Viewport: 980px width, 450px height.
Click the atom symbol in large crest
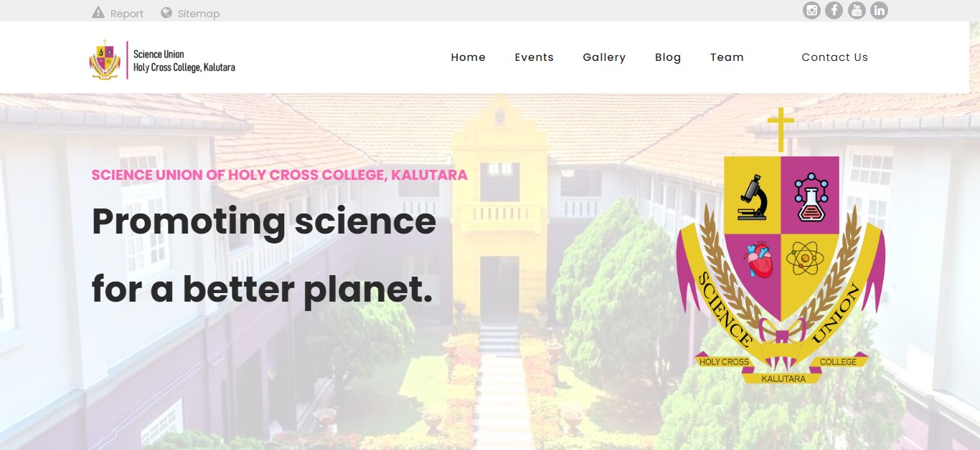[806, 258]
